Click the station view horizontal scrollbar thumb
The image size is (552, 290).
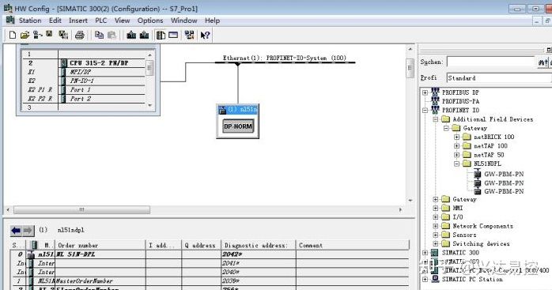click(81, 209)
